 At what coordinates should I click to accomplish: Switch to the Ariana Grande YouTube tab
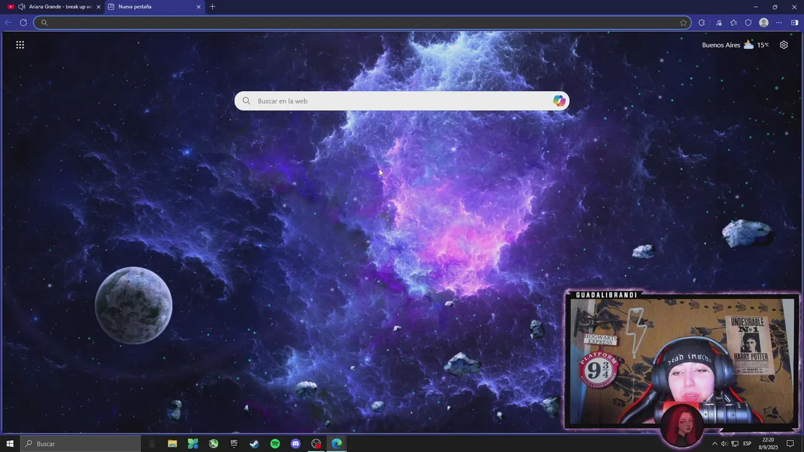coord(53,7)
